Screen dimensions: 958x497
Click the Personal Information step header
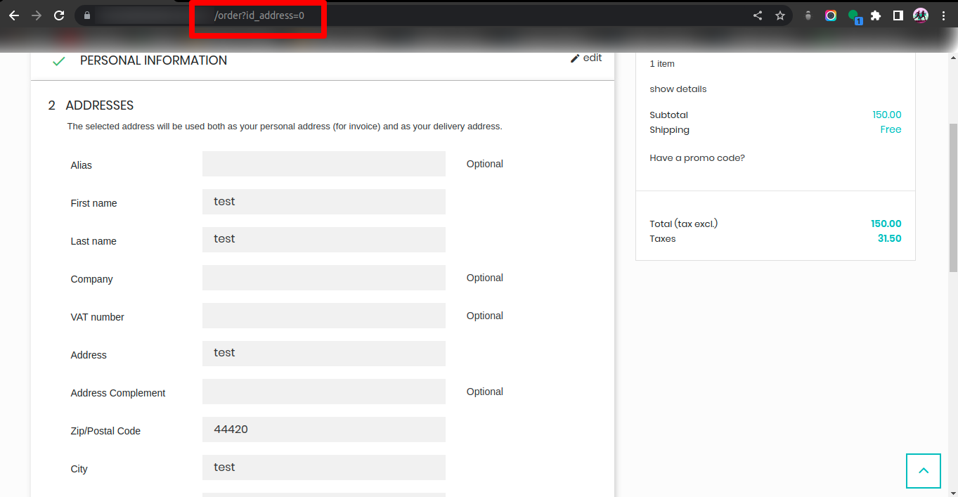153,60
